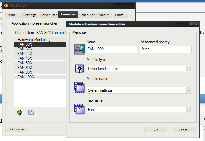Click the question mark Module type icon
The height and width of the screenshot is (141, 205).
click(79, 69)
